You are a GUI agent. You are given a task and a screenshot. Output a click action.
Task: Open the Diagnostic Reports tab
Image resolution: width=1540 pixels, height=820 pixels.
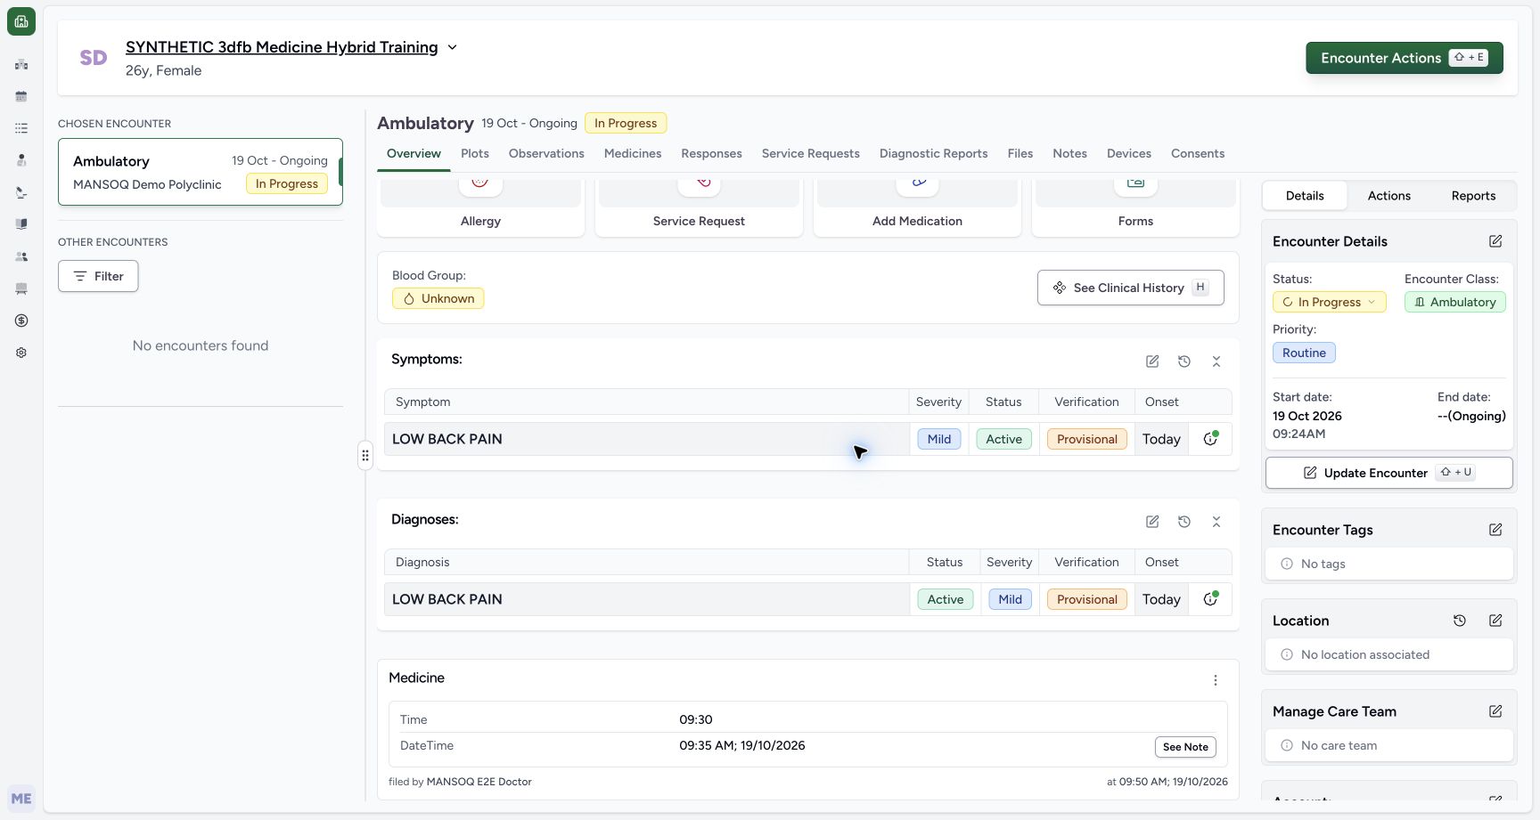pos(933,153)
